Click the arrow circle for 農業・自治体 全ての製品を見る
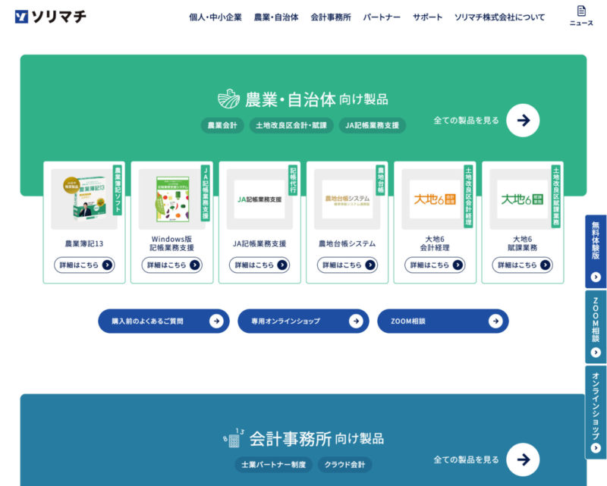 pyautogui.click(x=523, y=121)
